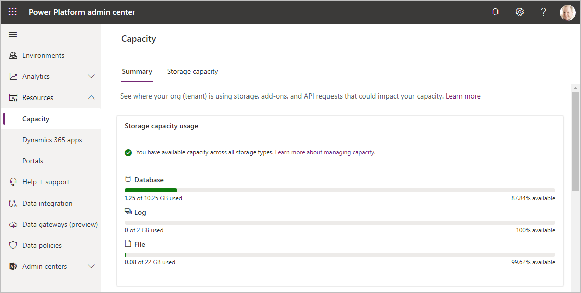Screen dimensions: 581x293
Task: Open your account profile picture
Action: [x=567, y=12]
